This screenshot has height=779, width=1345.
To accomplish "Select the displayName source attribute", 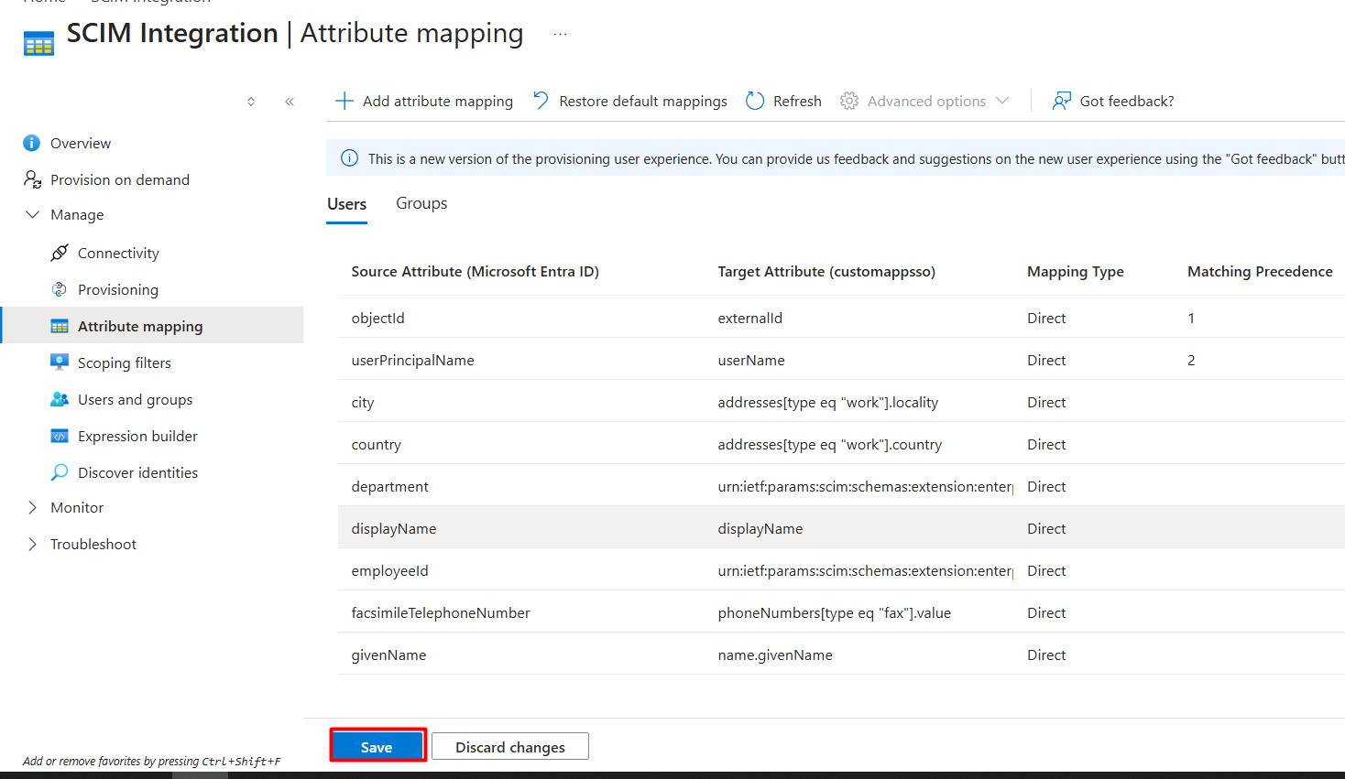I will tap(394, 528).
